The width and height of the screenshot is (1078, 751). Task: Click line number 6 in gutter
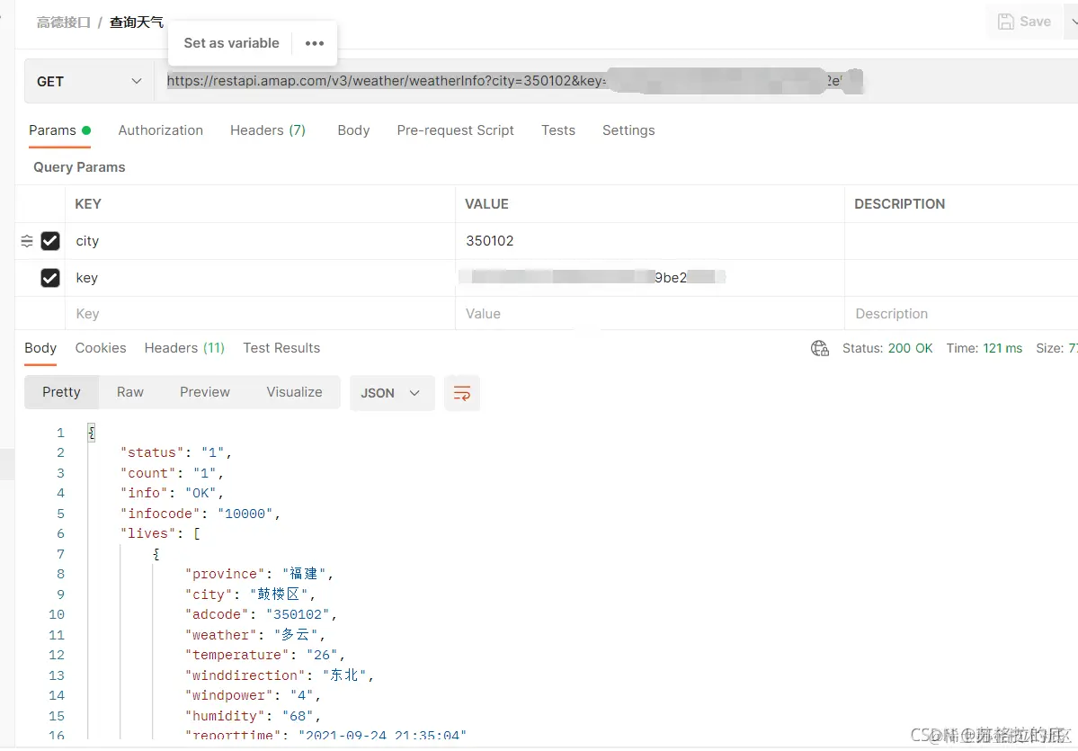tap(60, 533)
